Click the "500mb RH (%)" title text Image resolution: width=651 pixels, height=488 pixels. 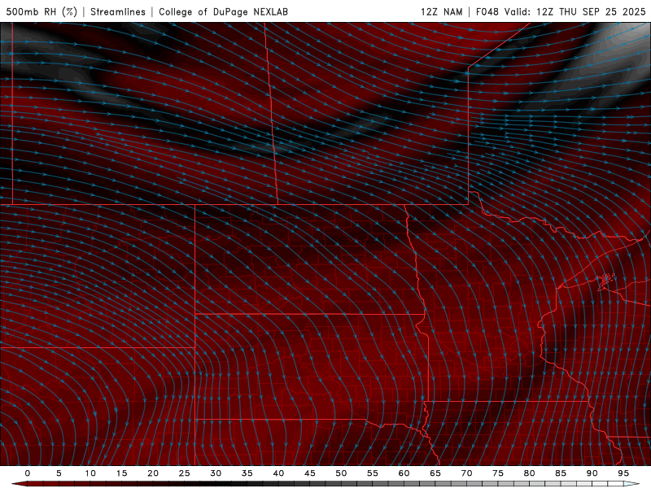coord(42,11)
